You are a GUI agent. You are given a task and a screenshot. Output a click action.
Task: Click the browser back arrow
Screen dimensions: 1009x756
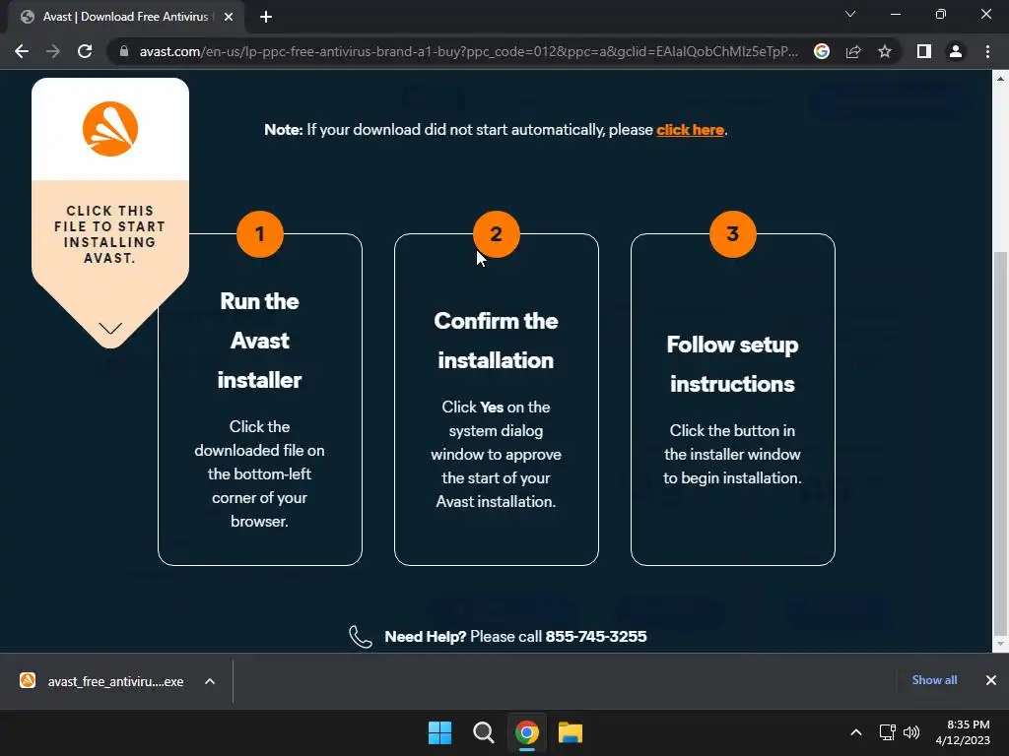pyautogui.click(x=22, y=51)
